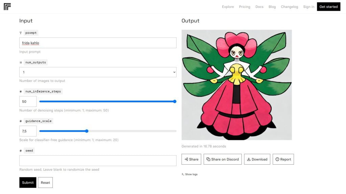Image resolution: width=346 pixels, height=194 pixels.
Task: Click the text type icon beside prompt
Action: click(x=21, y=33)
